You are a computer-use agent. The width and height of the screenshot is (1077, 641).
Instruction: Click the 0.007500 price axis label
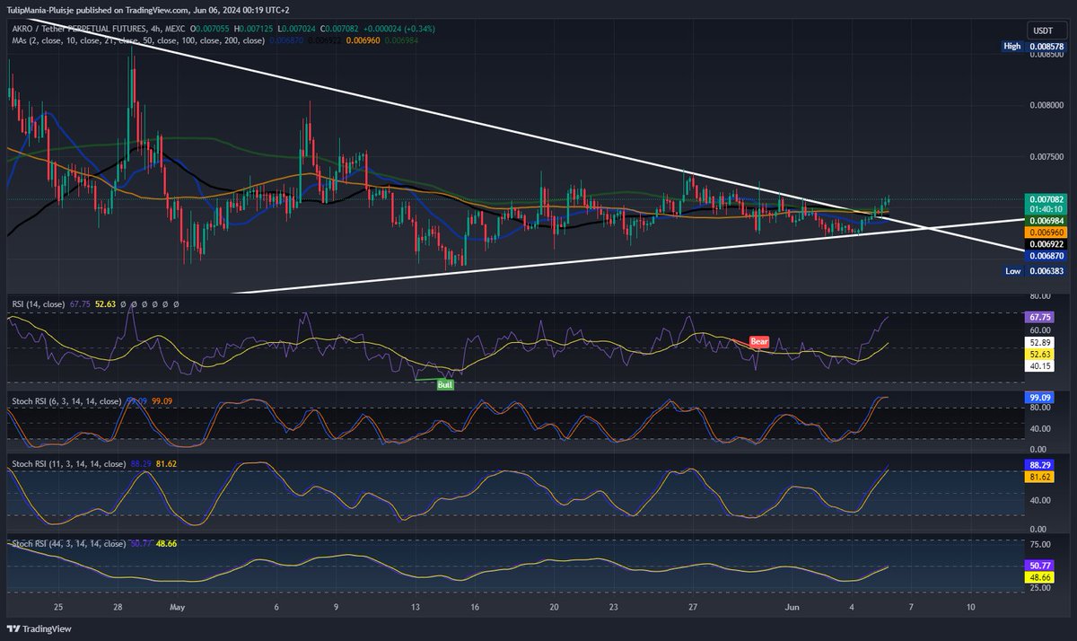(x=1047, y=156)
